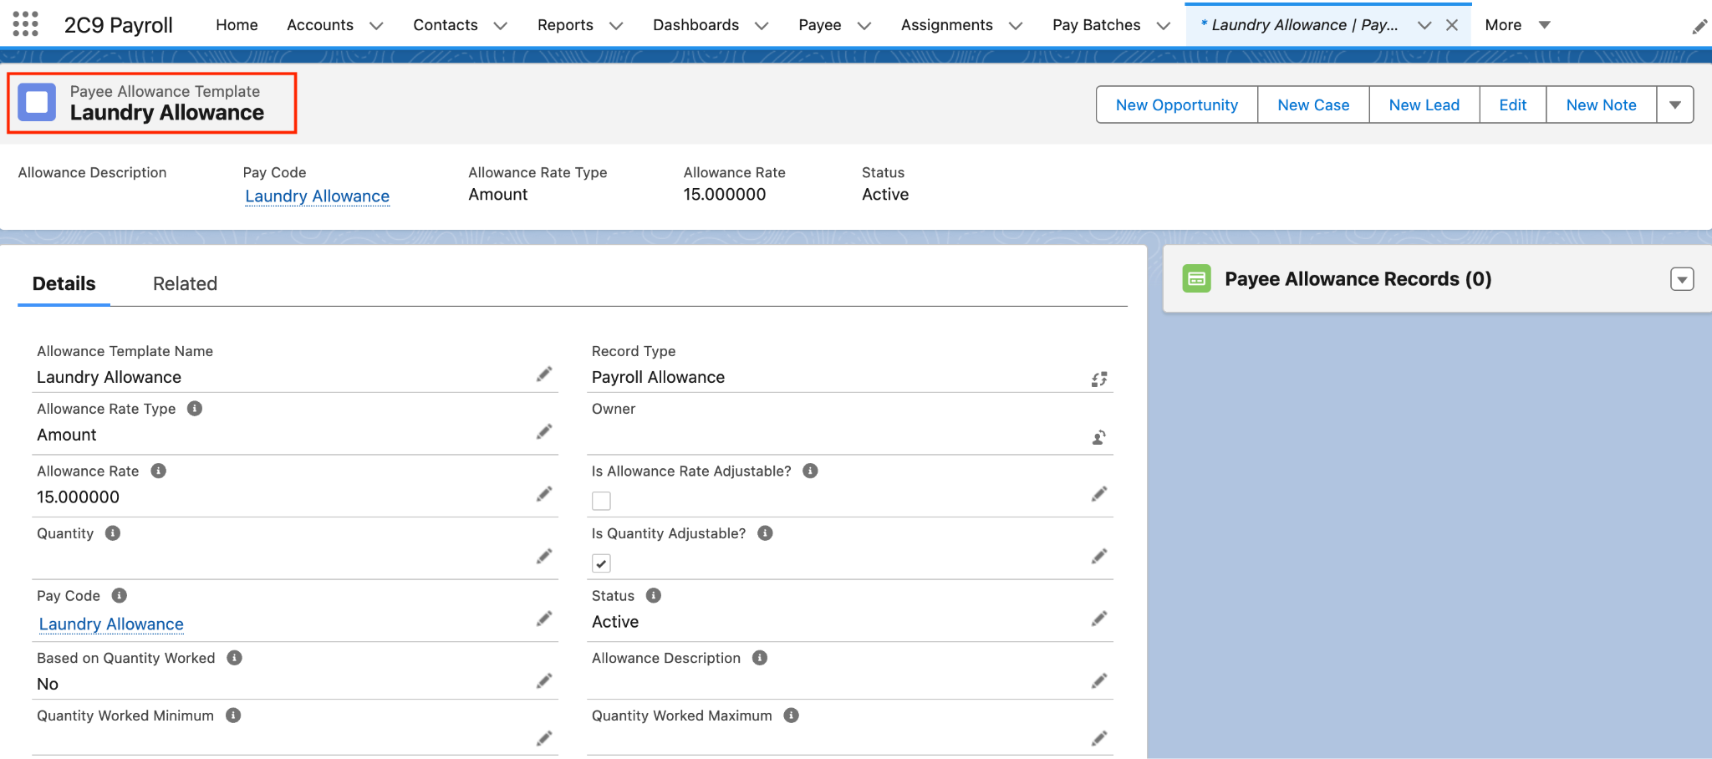Edit Quantity Worked Minimum pencil icon
Viewport: 1712px width, 759px height.
pos(544,739)
